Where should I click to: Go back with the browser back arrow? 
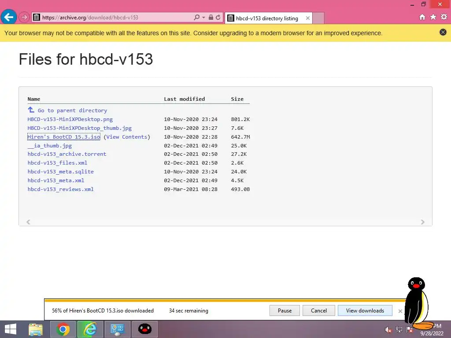tap(9, 17)
